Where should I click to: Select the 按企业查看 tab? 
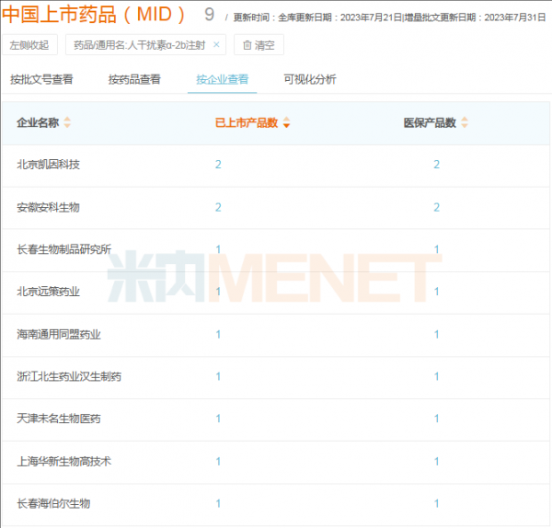(222, 79)
